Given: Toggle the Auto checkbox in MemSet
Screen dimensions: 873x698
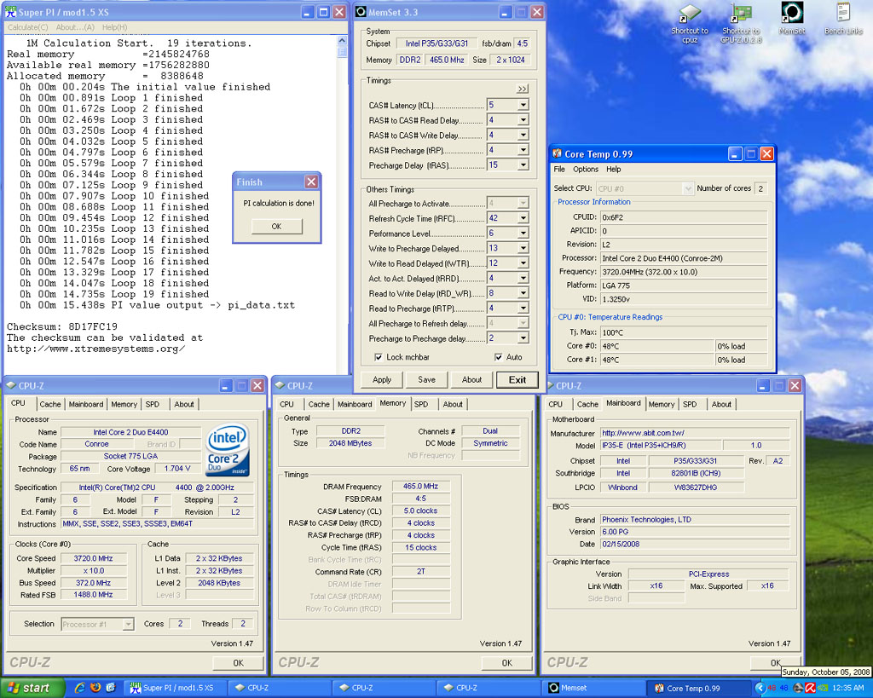Looking at the screenshot, I should pos(498,357).
